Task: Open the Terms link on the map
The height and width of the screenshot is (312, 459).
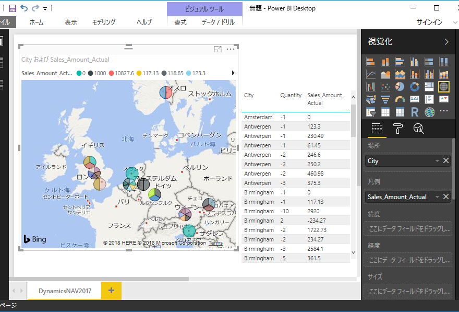Action: coord(215,243)
